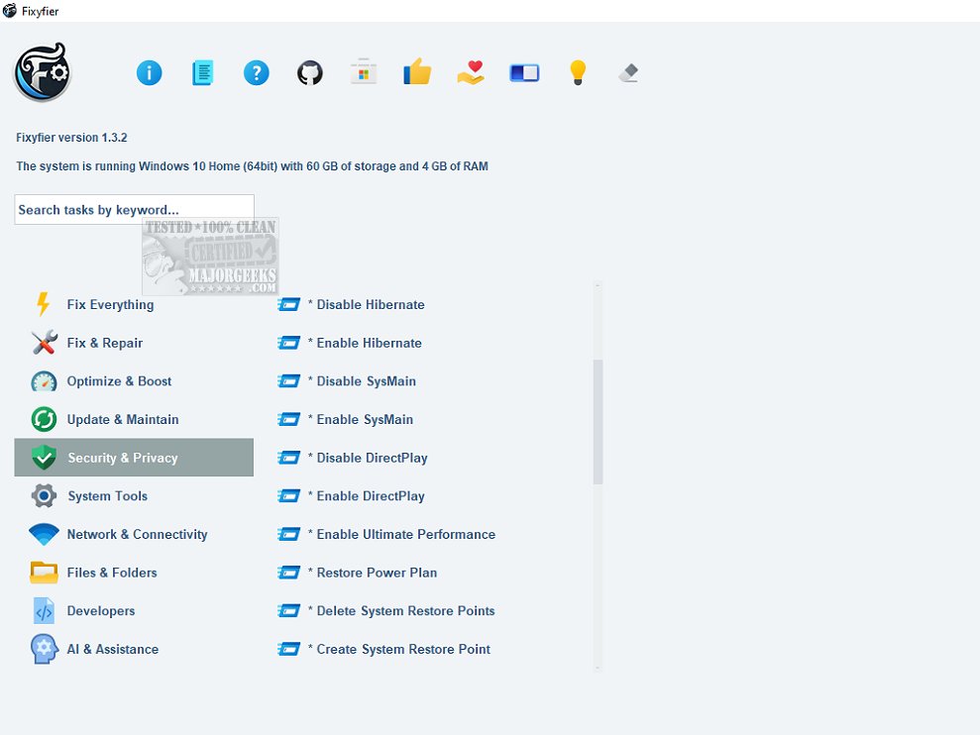This screenshot has width=980, height=735.
Task: Open the System Tools category
Action: pos(107,495)
